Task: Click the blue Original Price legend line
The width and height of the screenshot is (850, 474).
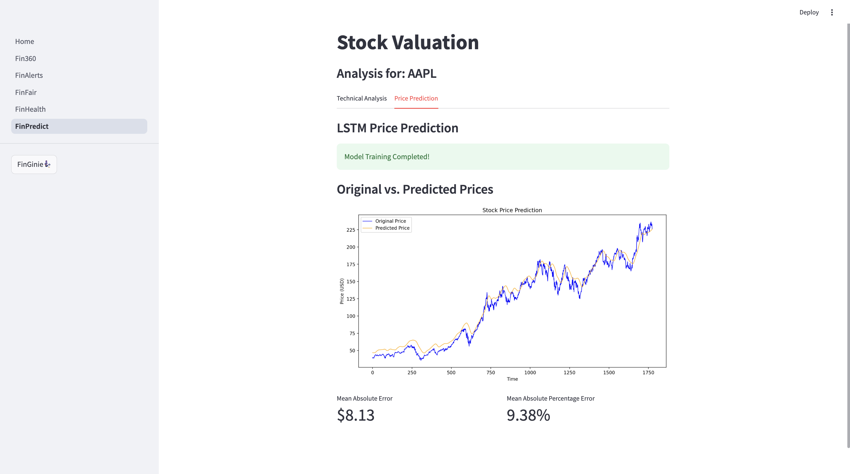Action: pyautogui.click(x=367, y=221)
